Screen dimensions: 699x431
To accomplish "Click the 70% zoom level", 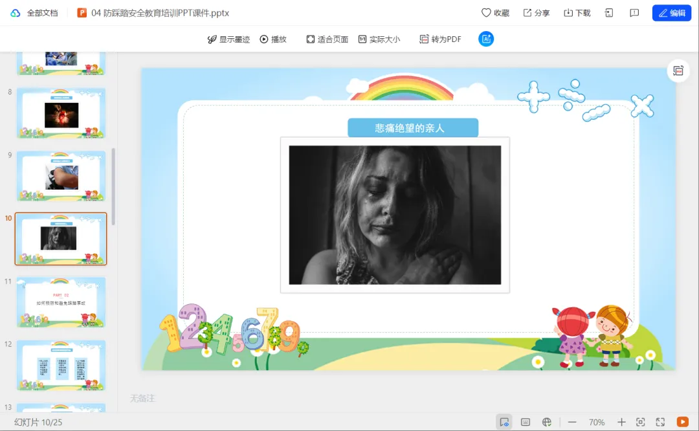I will pos(597,422).
